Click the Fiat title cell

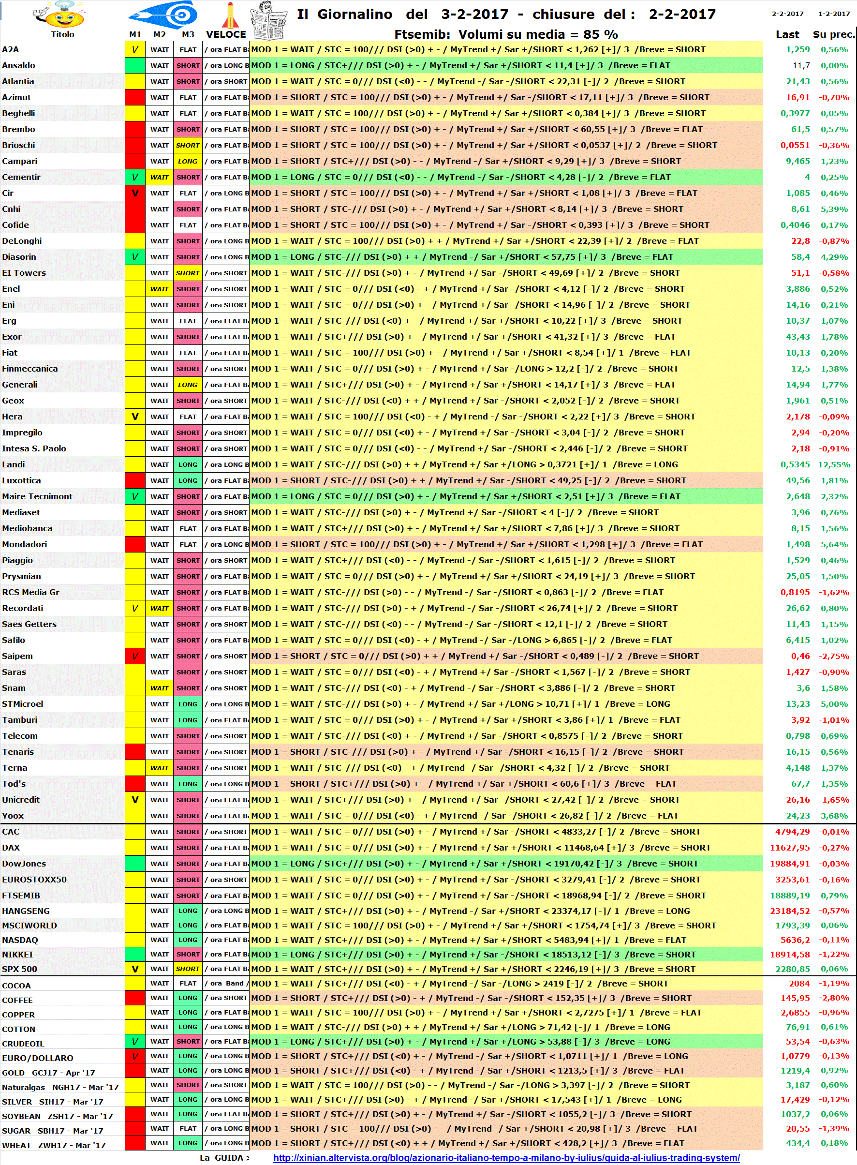point(62,352)
